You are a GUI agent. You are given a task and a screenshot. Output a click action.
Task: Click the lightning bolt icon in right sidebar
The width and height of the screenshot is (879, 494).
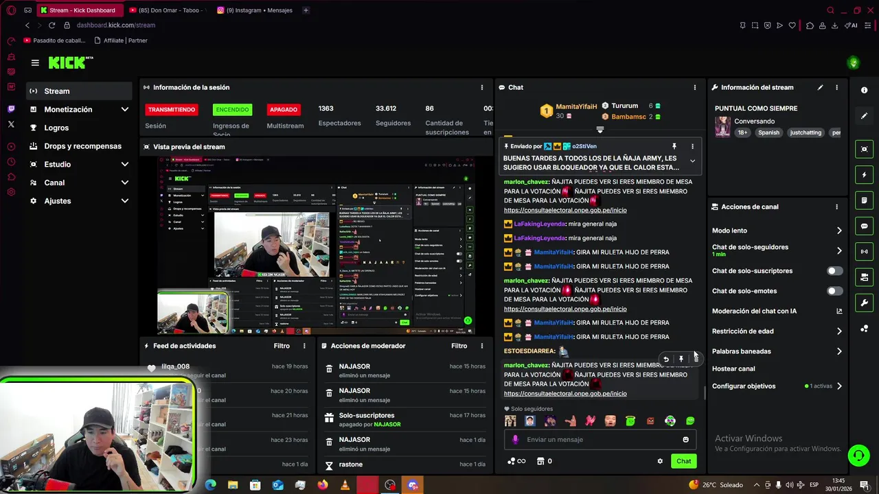864,175
